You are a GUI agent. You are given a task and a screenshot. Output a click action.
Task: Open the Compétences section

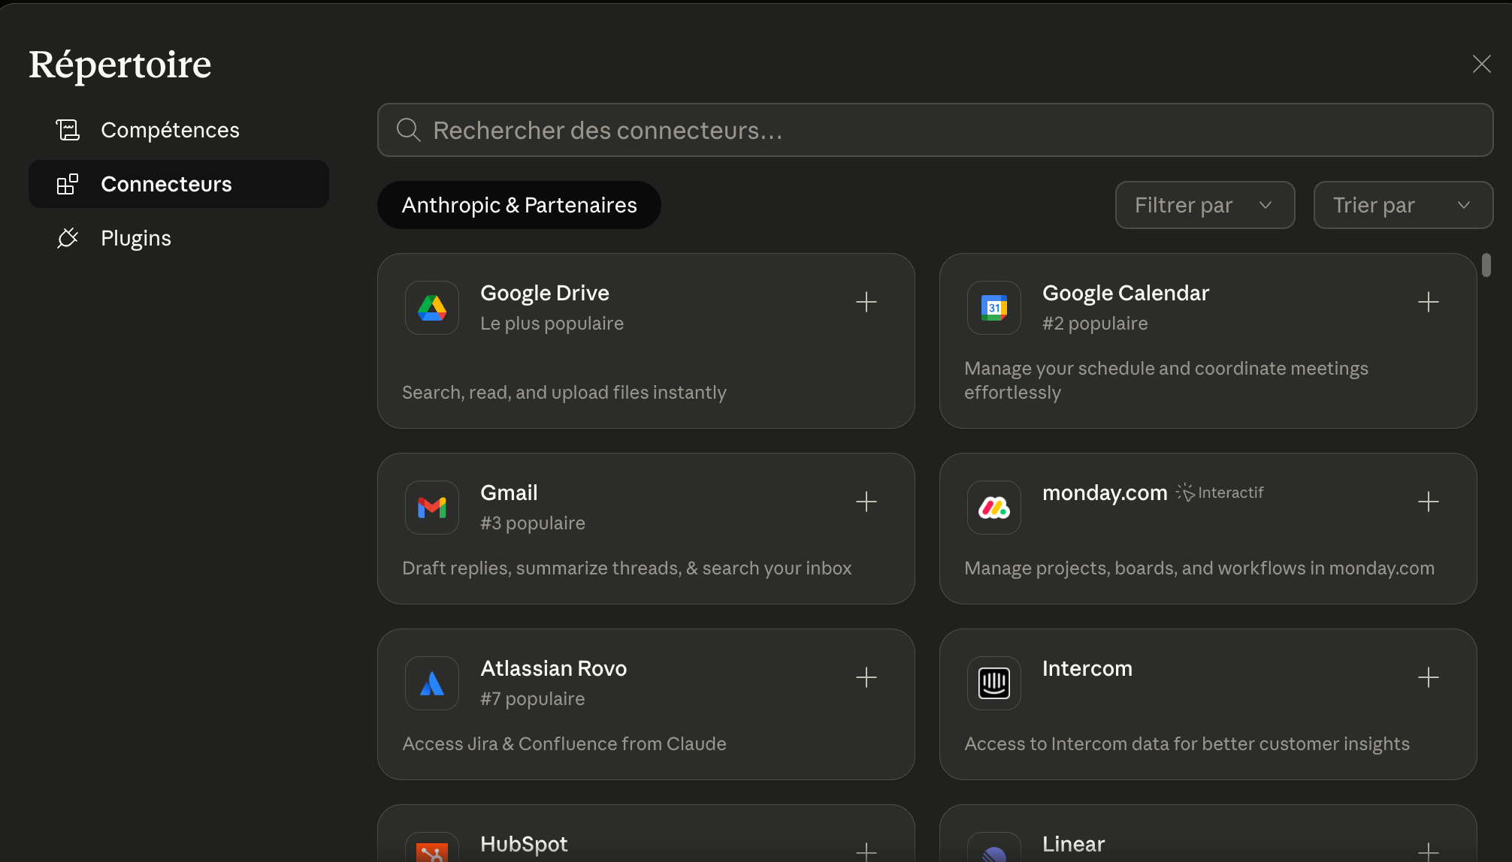pos(170,130)
